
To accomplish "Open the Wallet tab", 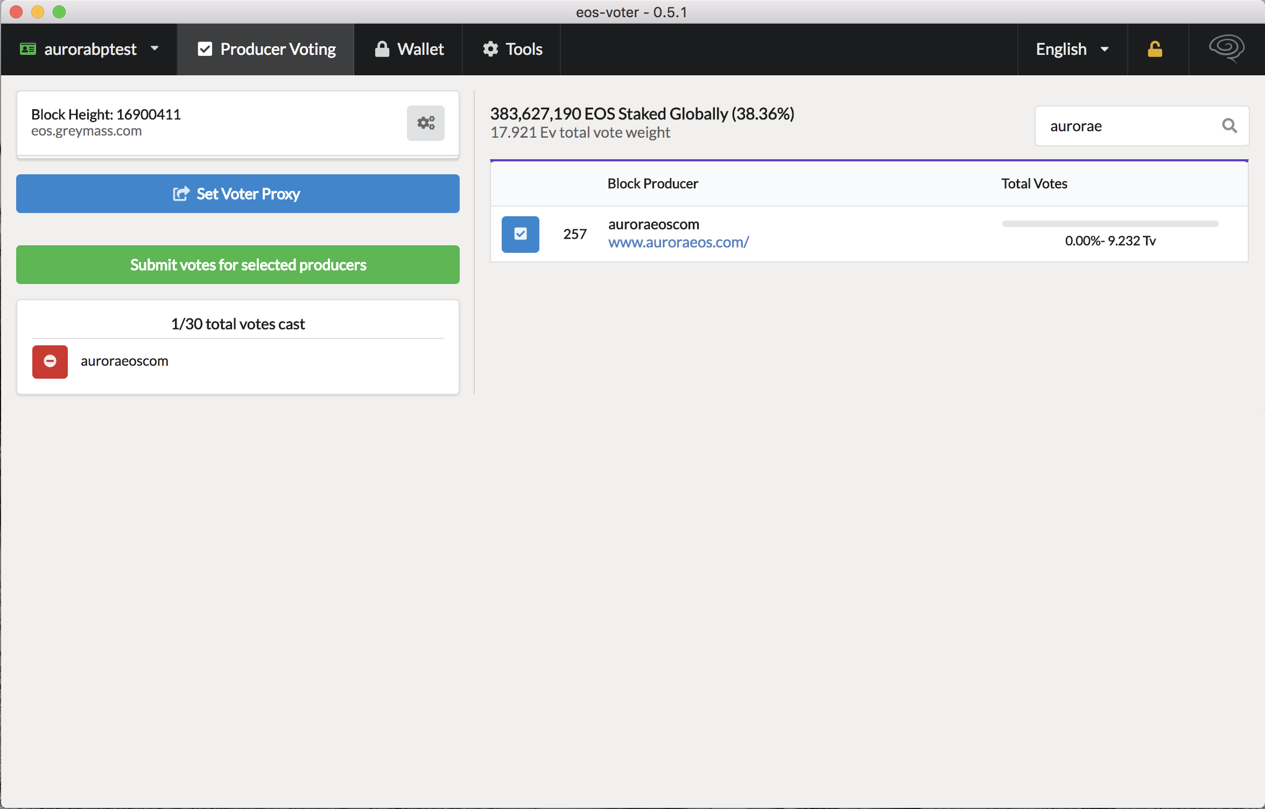I will [x=409, y=49].
